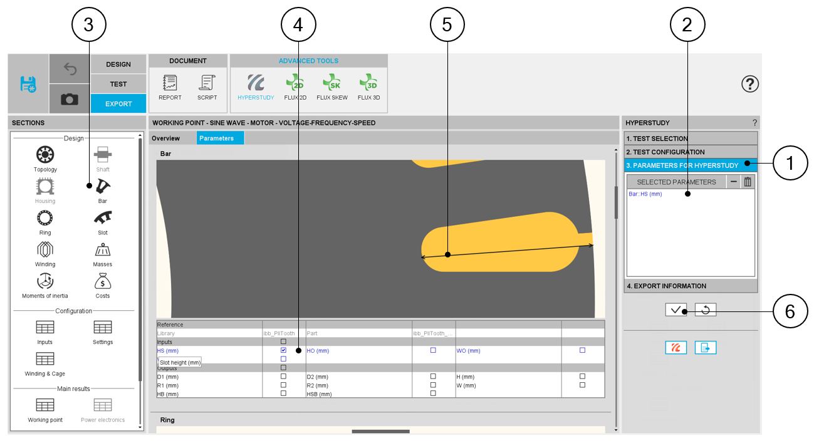Expand the 4. Export Information section
This screenshot has height=443, width=814.
(691, 286)
